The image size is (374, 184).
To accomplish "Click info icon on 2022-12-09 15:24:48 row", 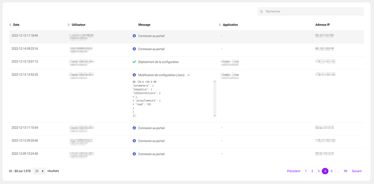I will (x=134, y=154).
